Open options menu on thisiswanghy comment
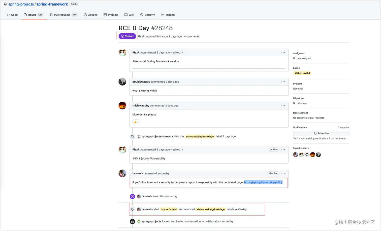This screenshot has width=381, height=231. 283,105
